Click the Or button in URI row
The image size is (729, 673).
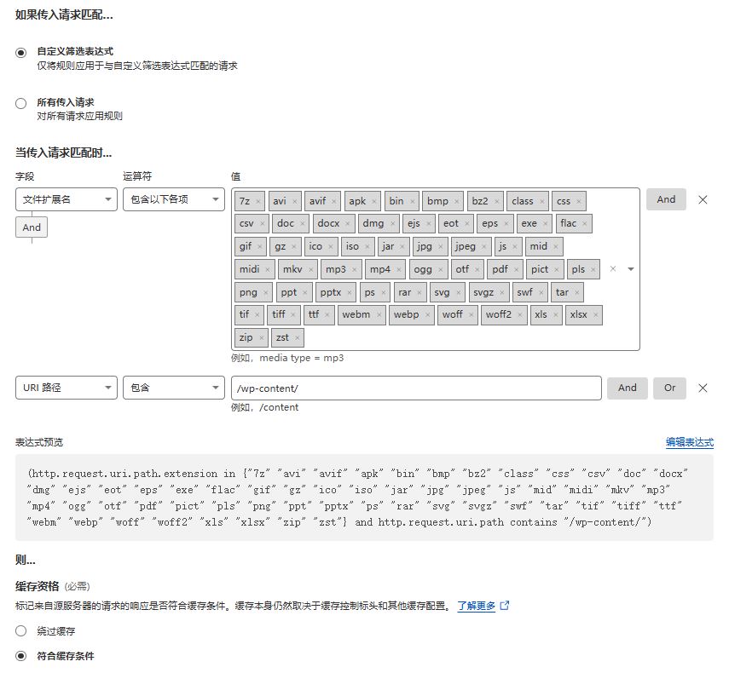(669, 388)
